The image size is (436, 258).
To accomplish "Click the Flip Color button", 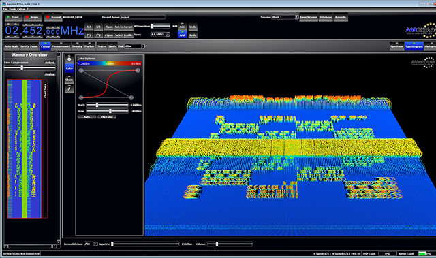I will [x=107, y=117].
